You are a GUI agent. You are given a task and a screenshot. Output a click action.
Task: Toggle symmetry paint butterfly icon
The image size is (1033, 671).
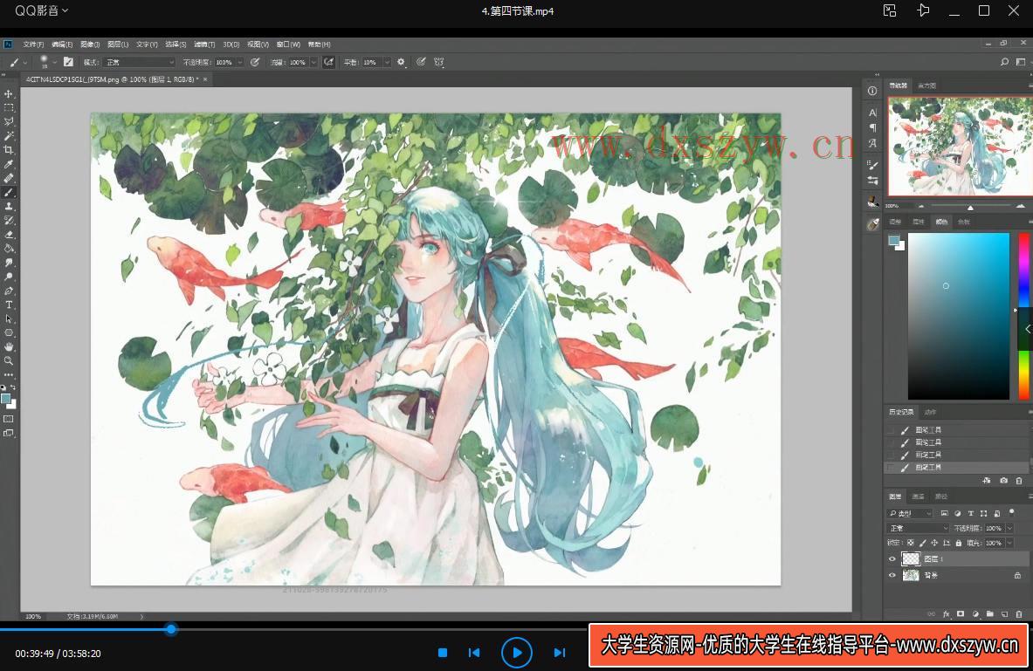[438, 62]
